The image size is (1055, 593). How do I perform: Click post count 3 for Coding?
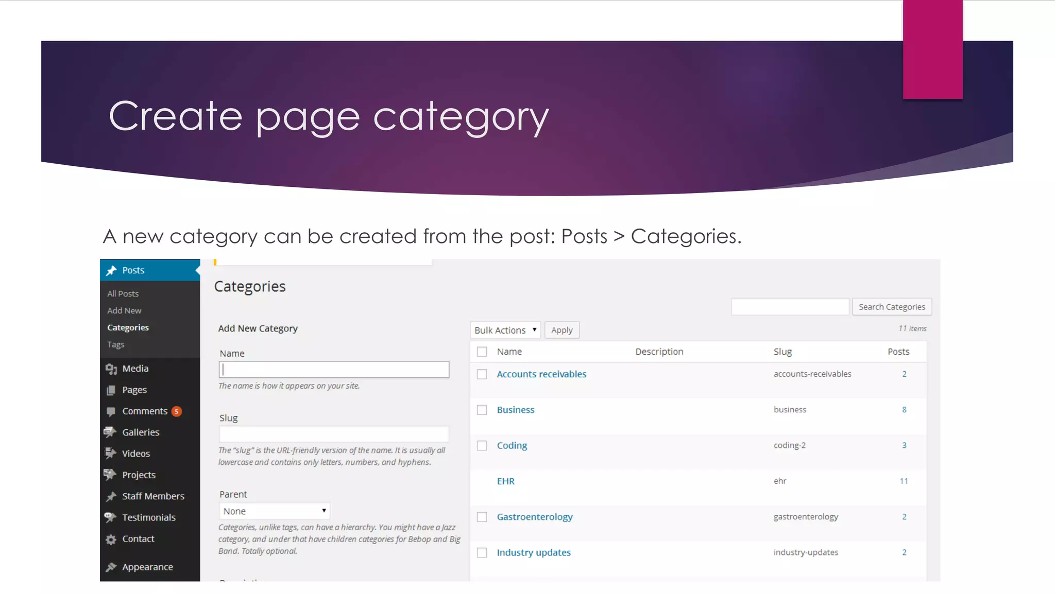coord(904,446)
